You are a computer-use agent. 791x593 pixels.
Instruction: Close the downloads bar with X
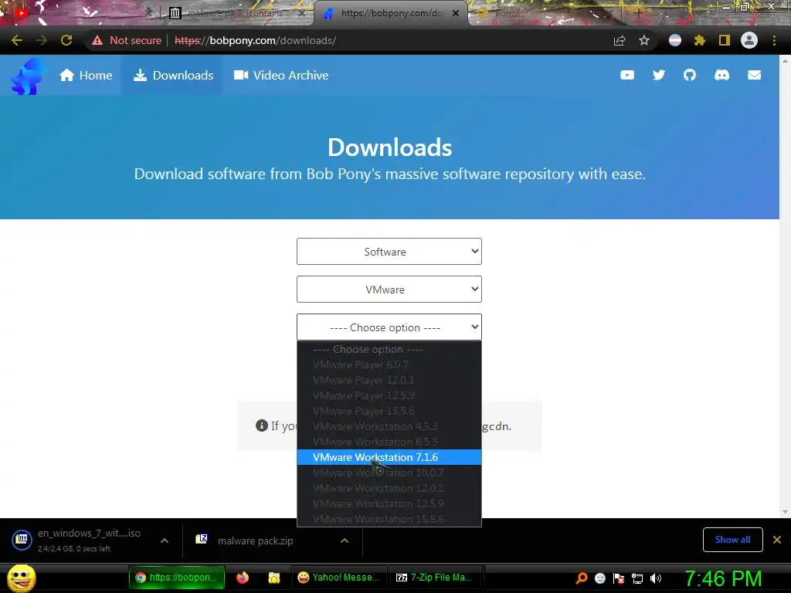(x=777, y=540)
